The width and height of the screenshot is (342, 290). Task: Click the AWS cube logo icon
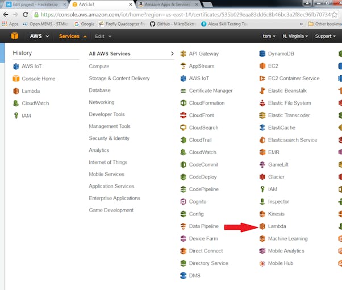pos(15,36)
